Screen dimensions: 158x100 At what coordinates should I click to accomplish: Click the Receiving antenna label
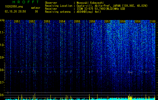point(58,12)
